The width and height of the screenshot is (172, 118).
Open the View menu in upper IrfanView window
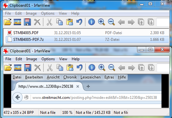[63, 13]
